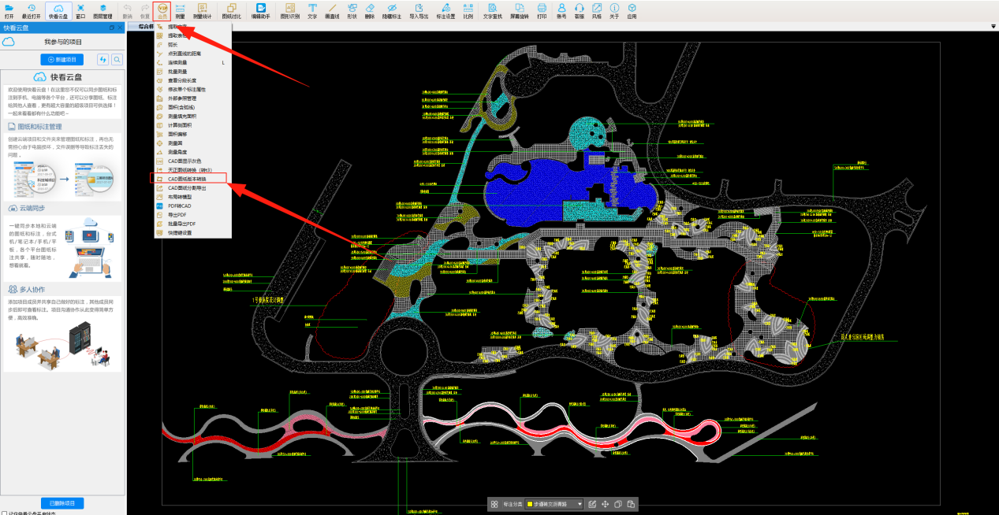Open the 关于 about info
The image size is (999, 515).
pyautogui.click(x=614, y=10)
